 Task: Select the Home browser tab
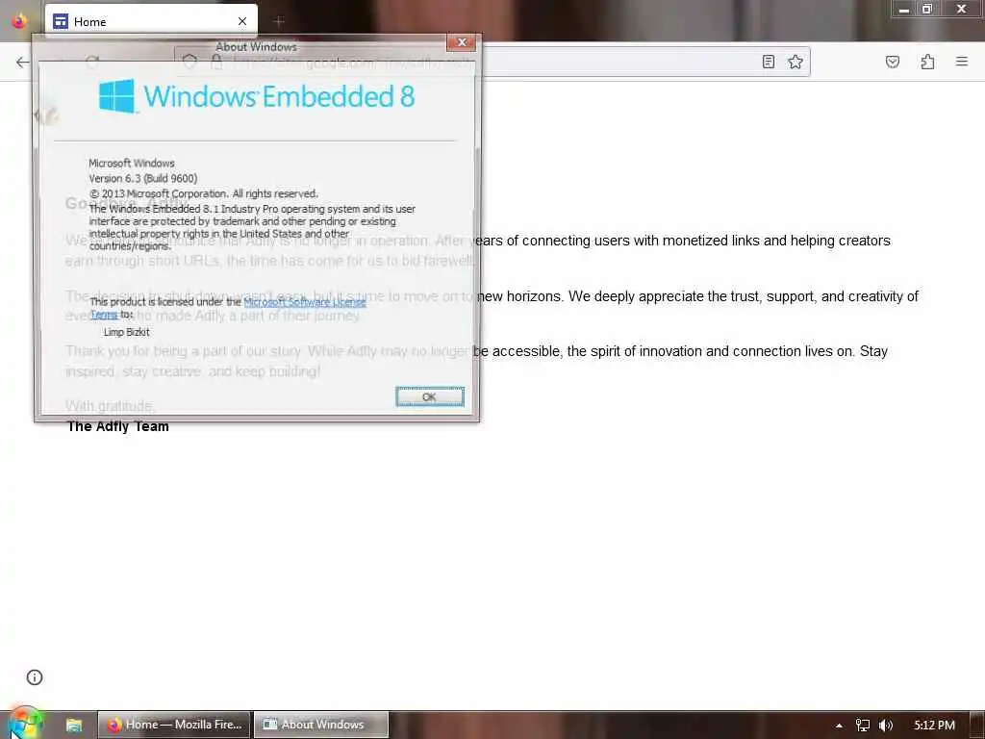click(151, 21)
